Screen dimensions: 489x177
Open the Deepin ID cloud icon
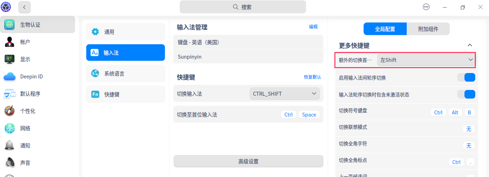pyautogui.click(x=9, y=77)
